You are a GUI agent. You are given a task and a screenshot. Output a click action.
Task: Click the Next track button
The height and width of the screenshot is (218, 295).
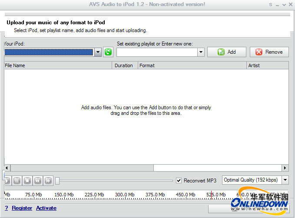48,181
